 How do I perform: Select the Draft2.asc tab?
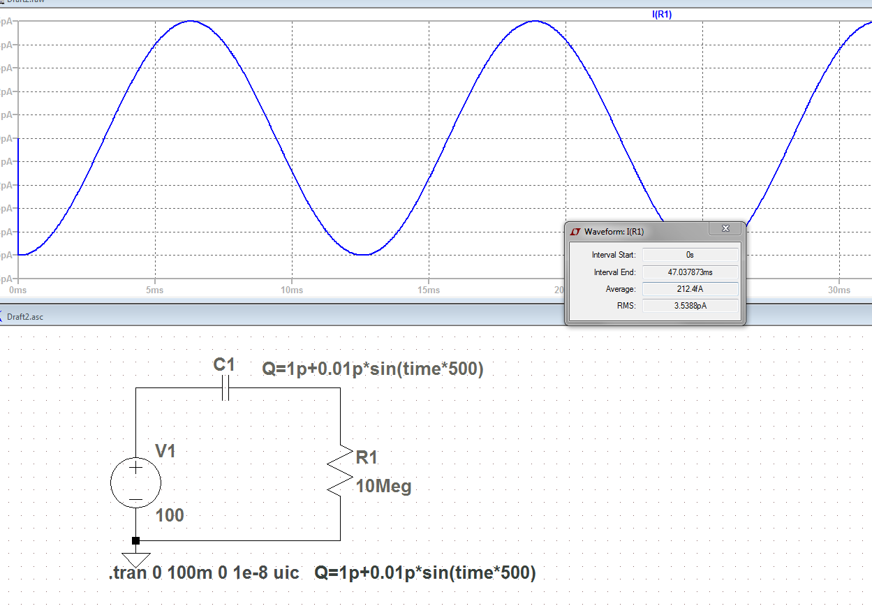click(25, 317)
